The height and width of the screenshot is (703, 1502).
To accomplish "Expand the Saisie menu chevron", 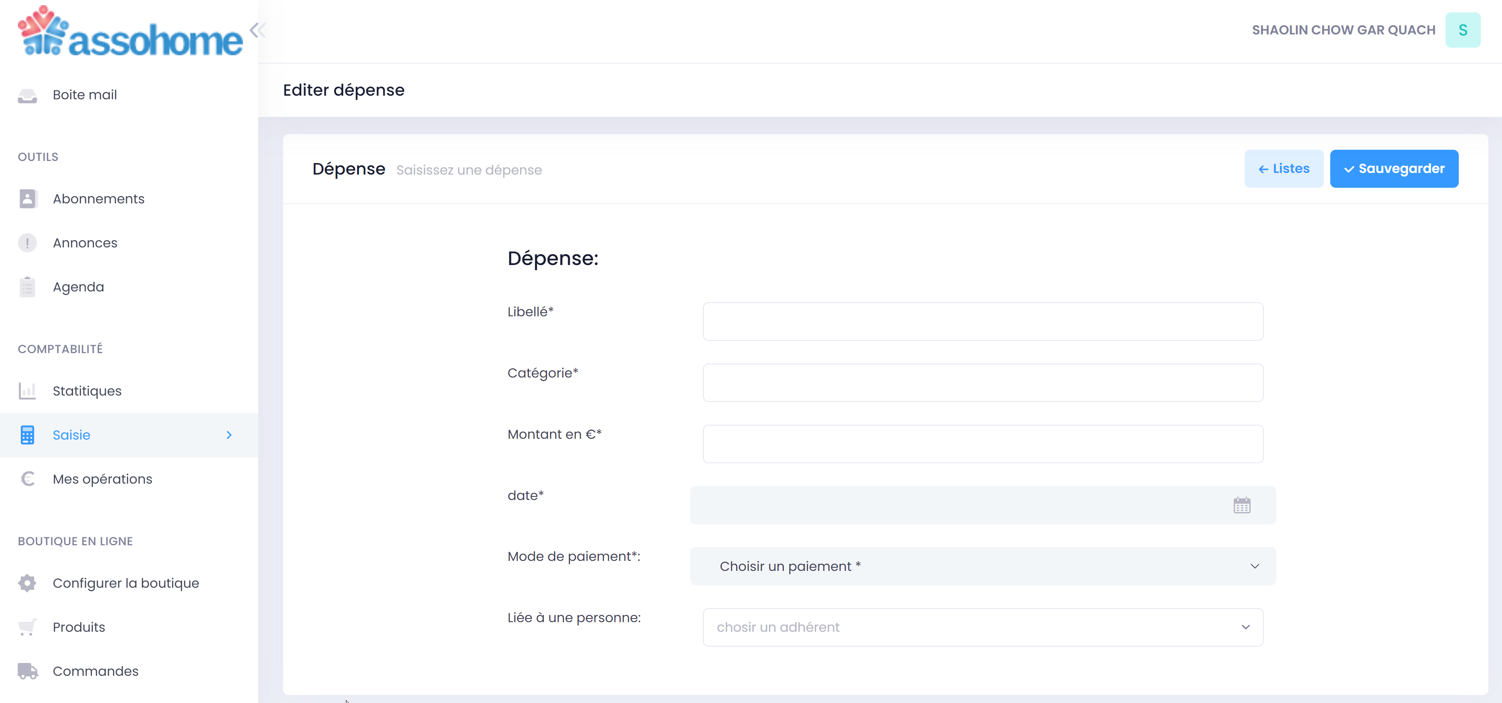I will click(229, 435).
